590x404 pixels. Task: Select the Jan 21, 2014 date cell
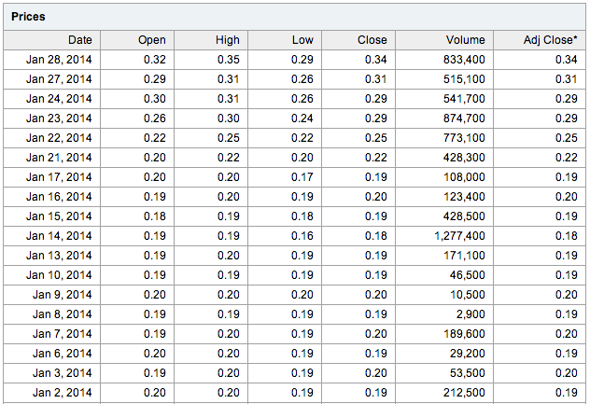(52, 158)
